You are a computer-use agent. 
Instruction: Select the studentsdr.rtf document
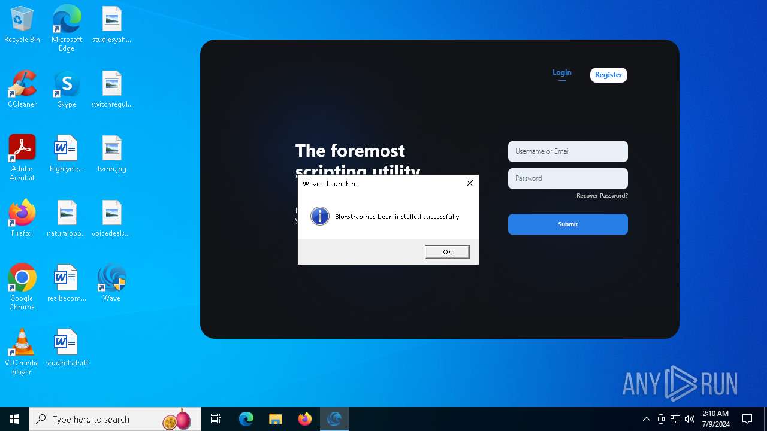pos(67,348)
